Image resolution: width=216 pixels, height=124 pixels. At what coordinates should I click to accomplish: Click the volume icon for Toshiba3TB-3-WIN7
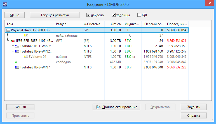(17, 67)
